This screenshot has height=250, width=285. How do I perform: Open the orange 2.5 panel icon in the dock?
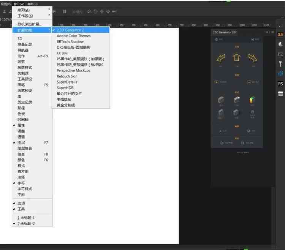(x=280, y=34)
